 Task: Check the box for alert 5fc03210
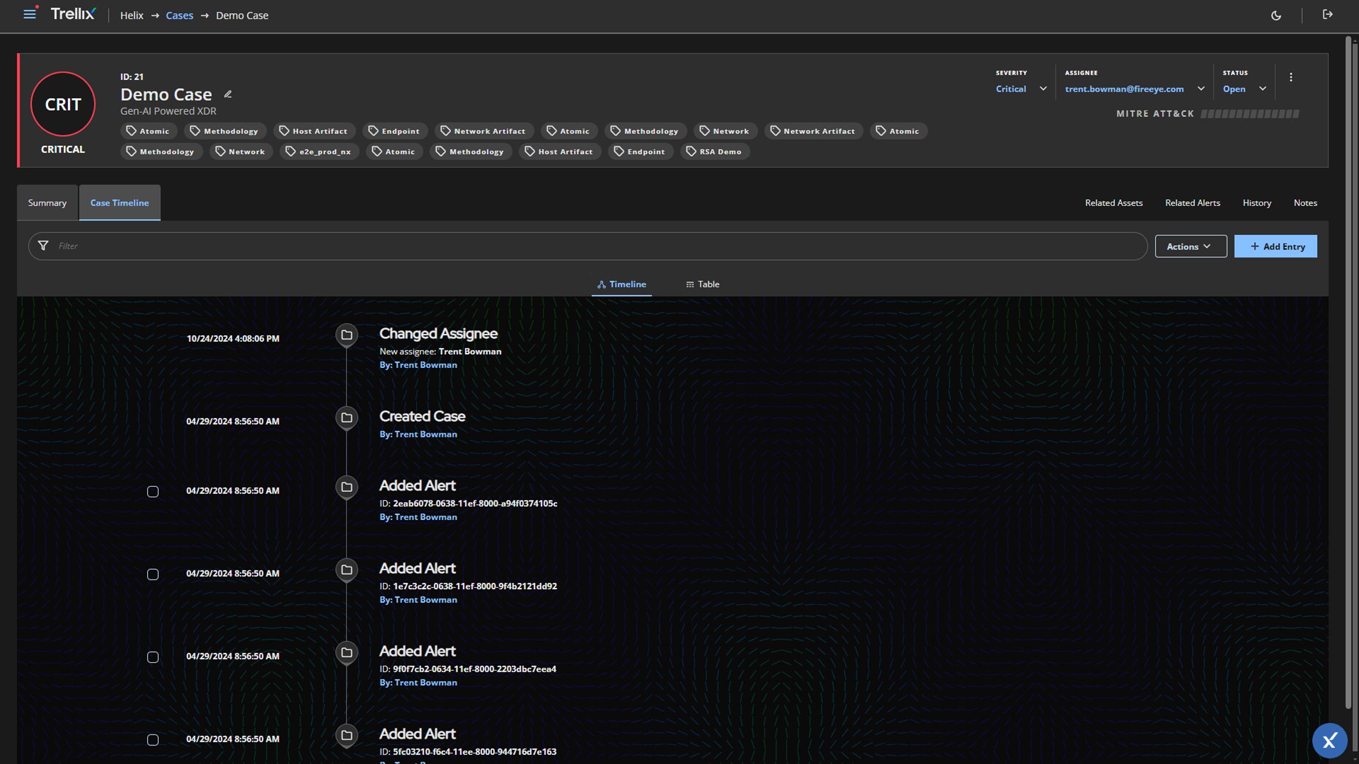click(153, 740)
